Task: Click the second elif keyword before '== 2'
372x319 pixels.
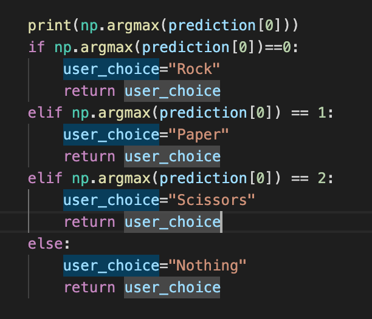Action: point(46,178)
